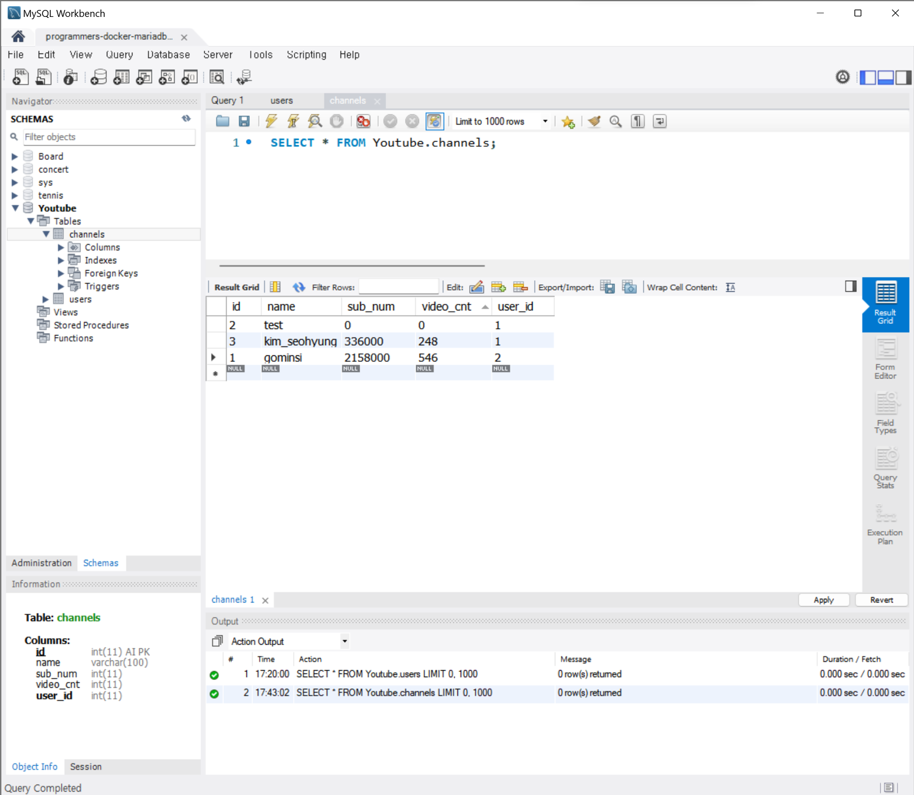Toggle continue-on-error script execution
914x795 pixels.
[x=363, y=121]
